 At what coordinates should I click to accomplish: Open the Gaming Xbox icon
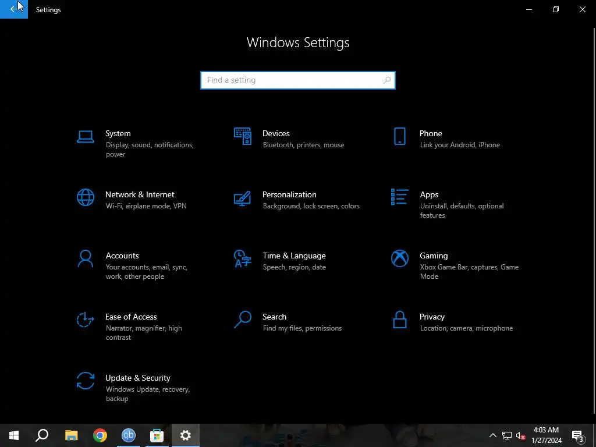tap(399, 258)
